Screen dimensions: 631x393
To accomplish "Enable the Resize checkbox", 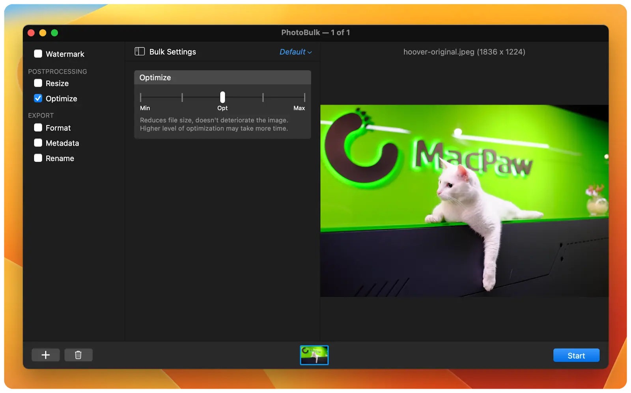I will 38,83.
